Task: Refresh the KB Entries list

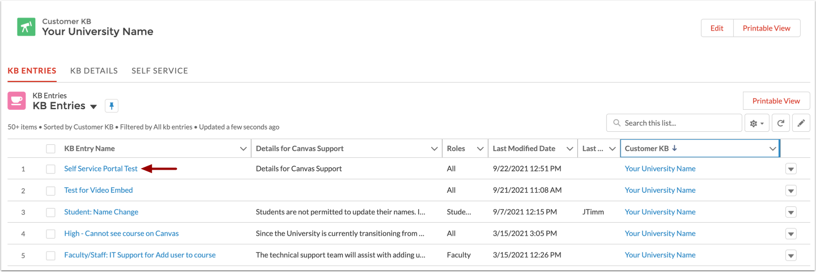Action: (780, 123)
